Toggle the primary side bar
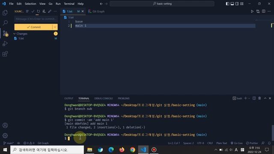The height and width of the screenshot is (154, 274). [227, 4]
